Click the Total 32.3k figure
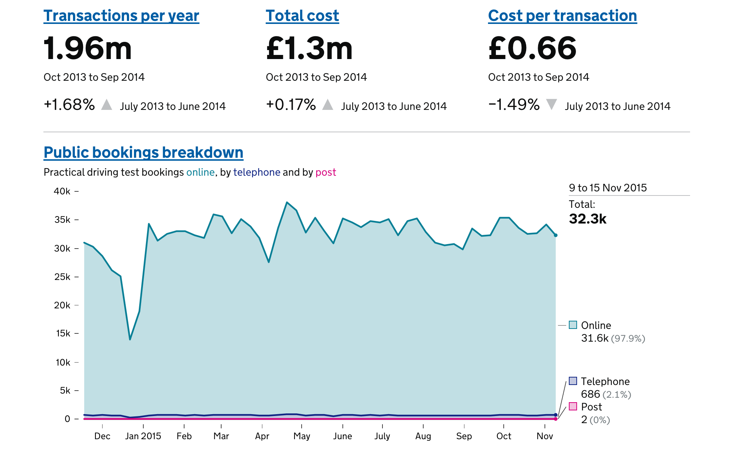The image size is (729, 462). [588, 219]
